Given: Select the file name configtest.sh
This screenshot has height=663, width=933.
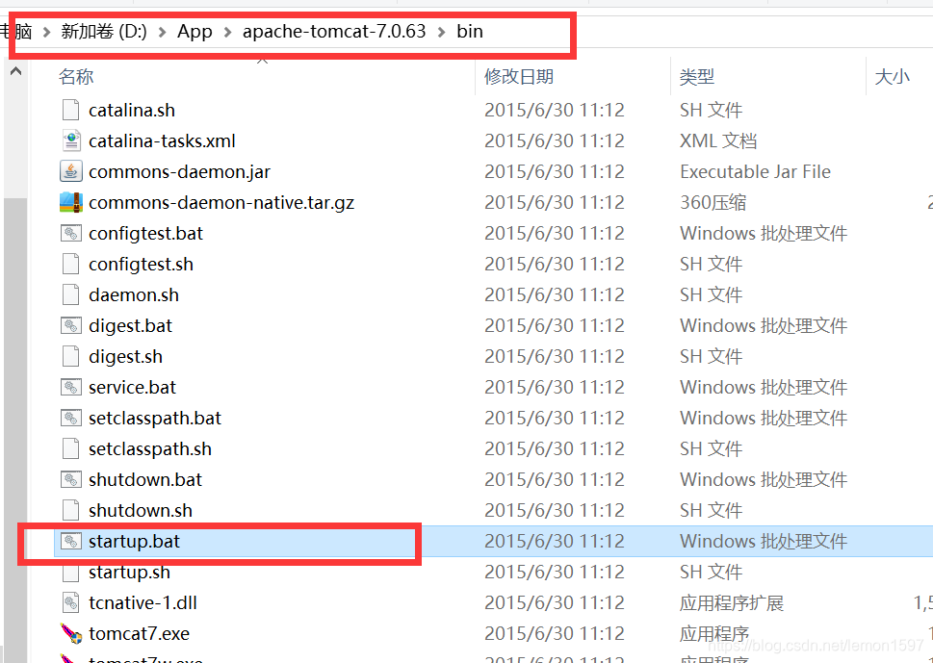Looking at the screenshot, I should [x=141, y=264].
